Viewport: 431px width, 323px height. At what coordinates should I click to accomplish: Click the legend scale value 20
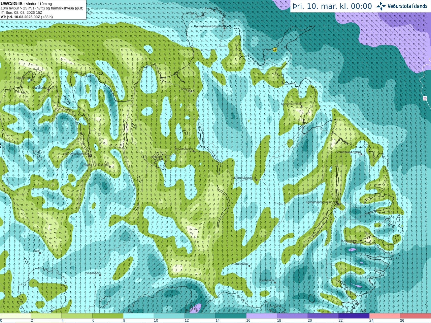310,321
